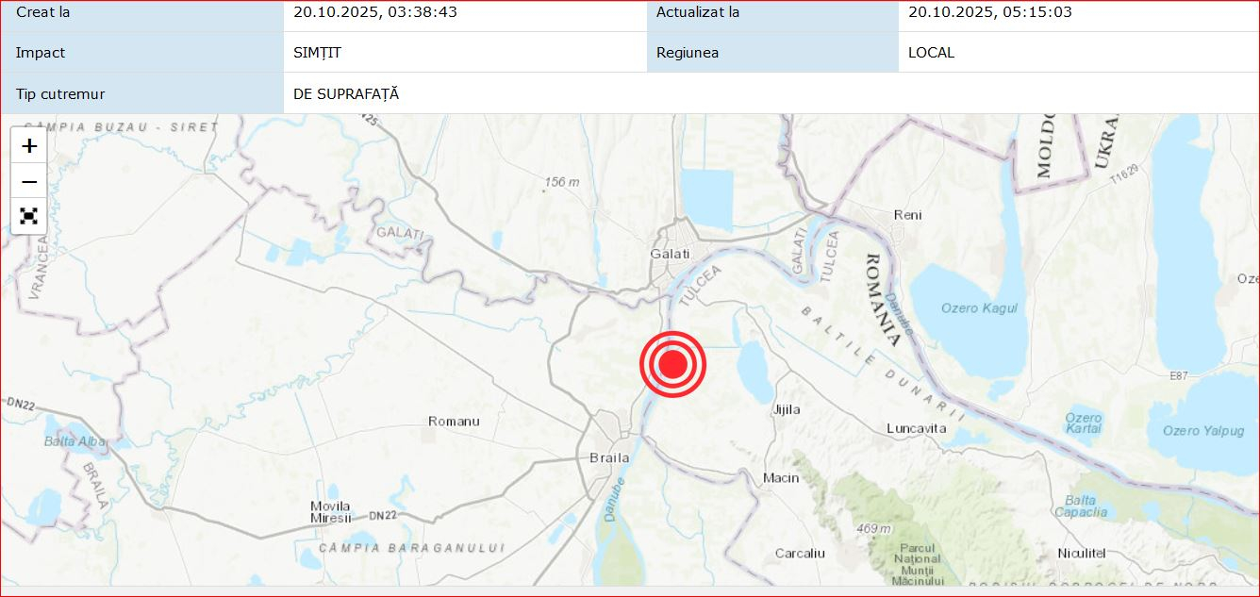Click Ozero Yalpug lake label

tap(1203, 431)
